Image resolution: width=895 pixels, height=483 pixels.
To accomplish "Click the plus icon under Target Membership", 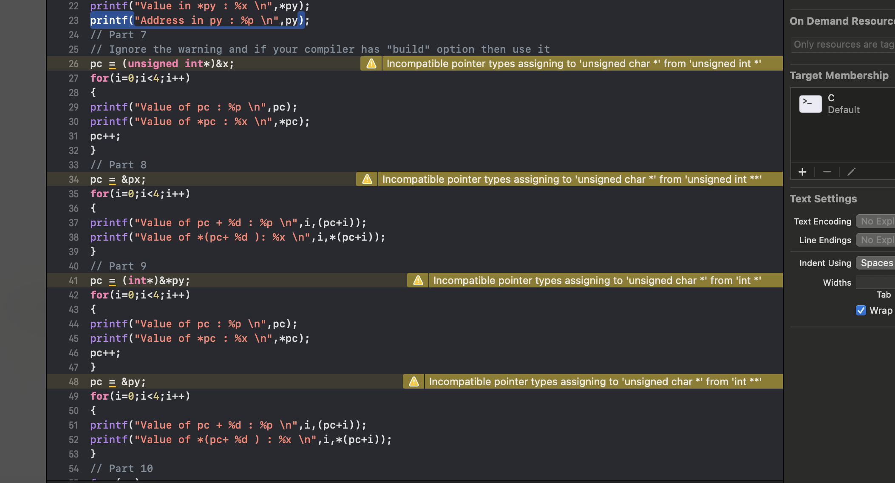I will [802, 172].
